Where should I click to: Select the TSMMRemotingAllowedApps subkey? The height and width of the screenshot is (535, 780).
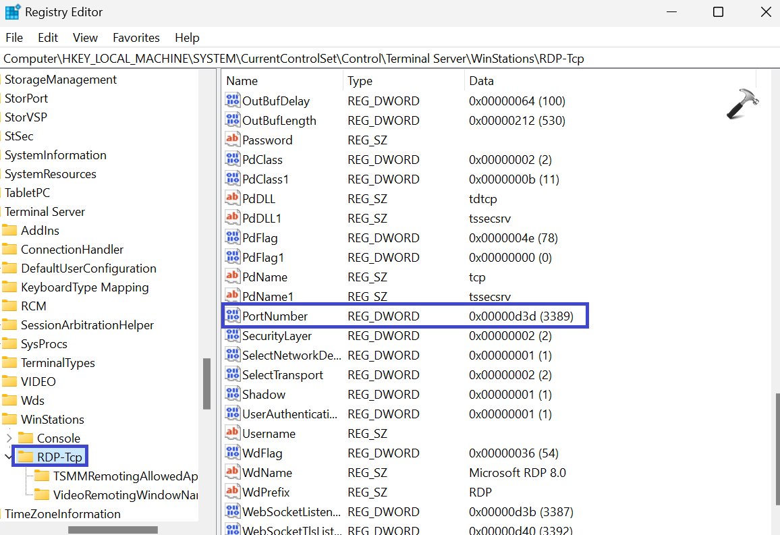coord(125,476)
